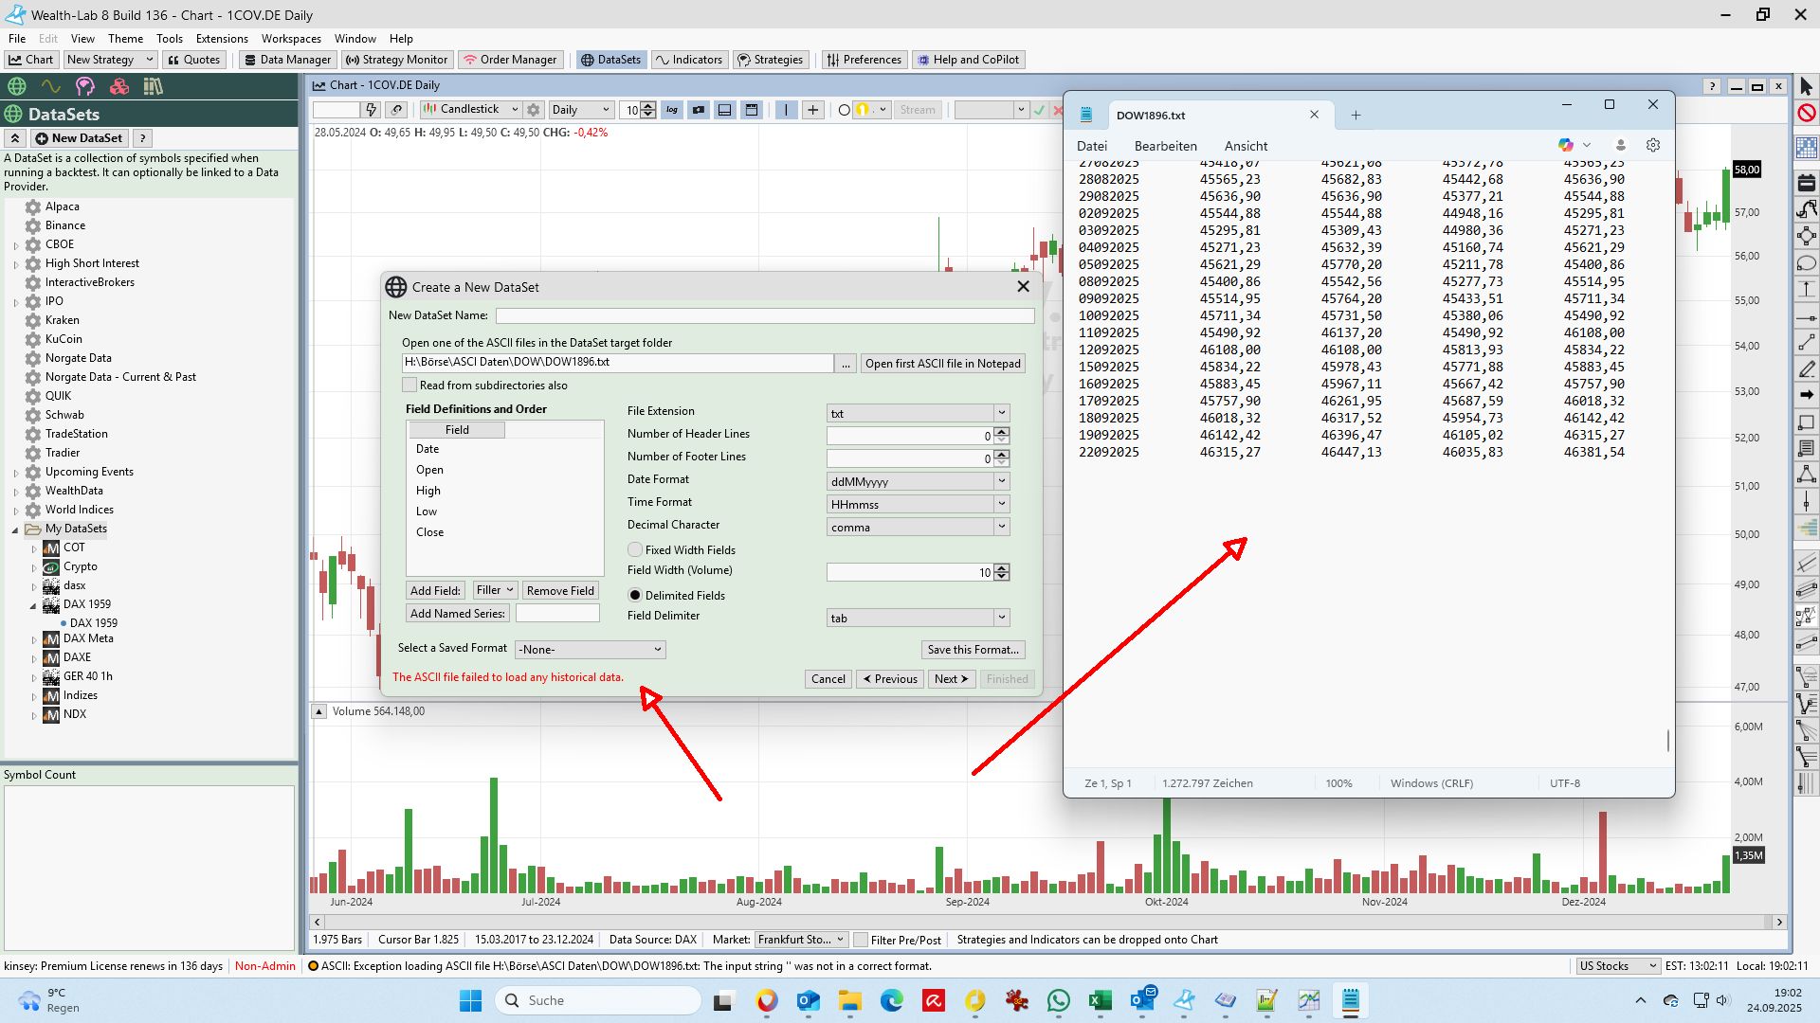Screen dimensions: 1820x1023
Task: Open Bearbeiten menu in Notepad
Action: [1165, 146]
